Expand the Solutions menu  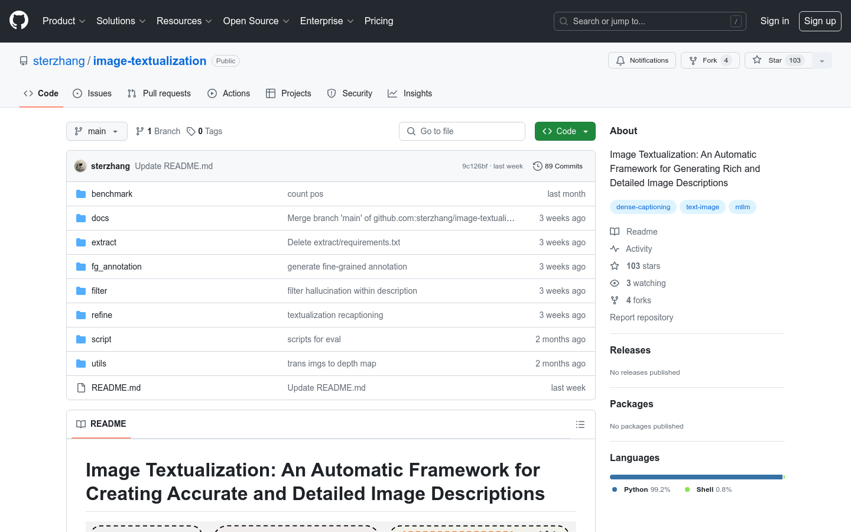point(121,21)
